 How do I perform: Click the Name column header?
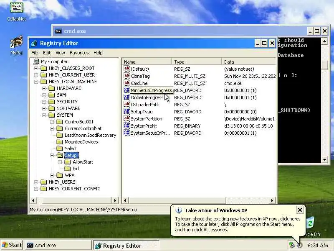tap(147, 62)
